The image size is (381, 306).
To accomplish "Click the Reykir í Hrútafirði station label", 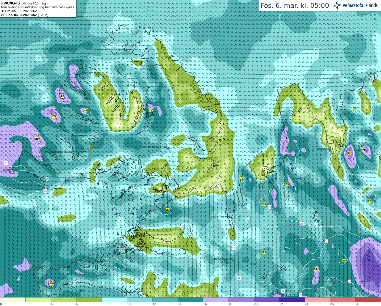I will click(220, 217).
